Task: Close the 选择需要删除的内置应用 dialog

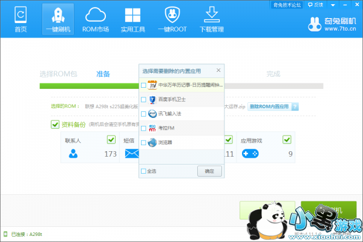Action: (218, 70)
